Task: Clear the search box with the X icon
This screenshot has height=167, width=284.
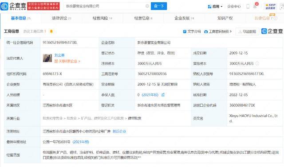Action: [x=147, y=6]
